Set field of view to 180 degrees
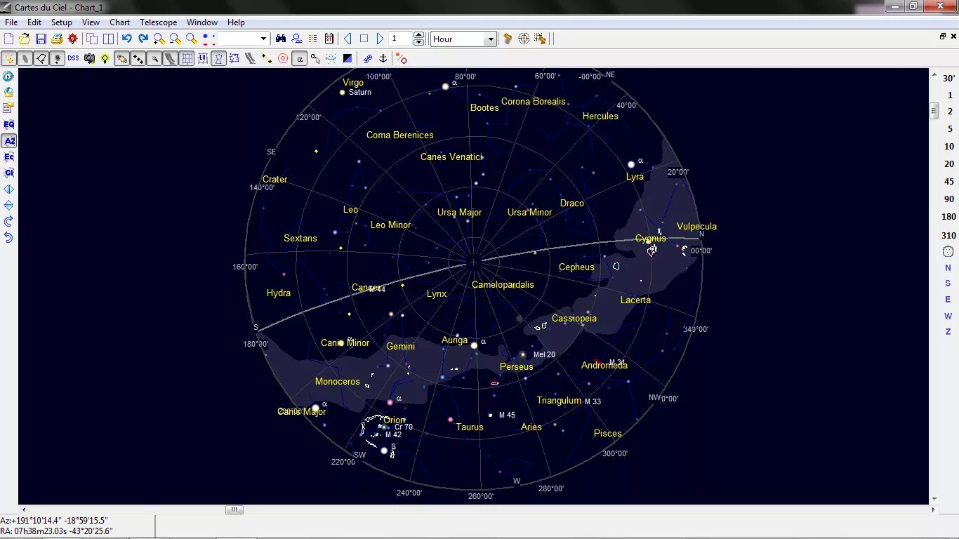 pos(949,217)
